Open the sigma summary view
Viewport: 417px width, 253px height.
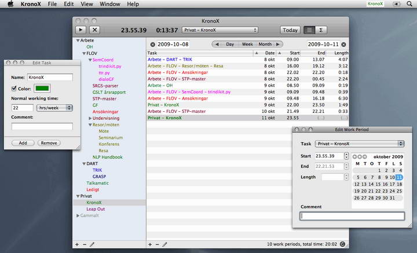tap(321, 30)
